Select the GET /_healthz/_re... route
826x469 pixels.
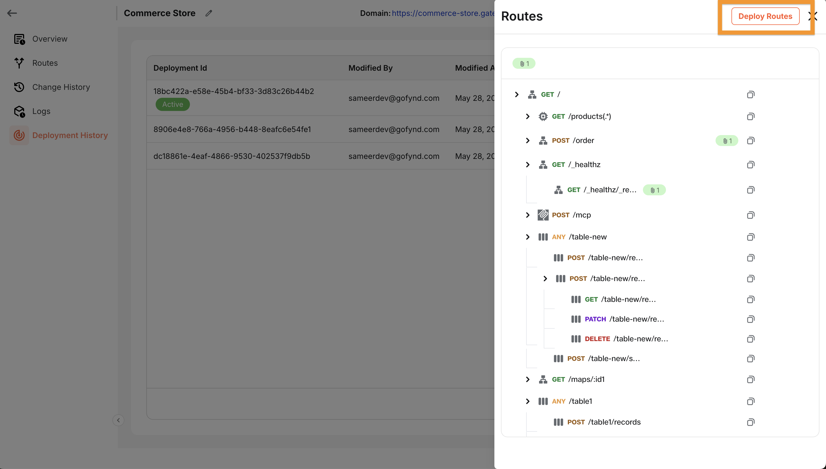tap(602, 190)
